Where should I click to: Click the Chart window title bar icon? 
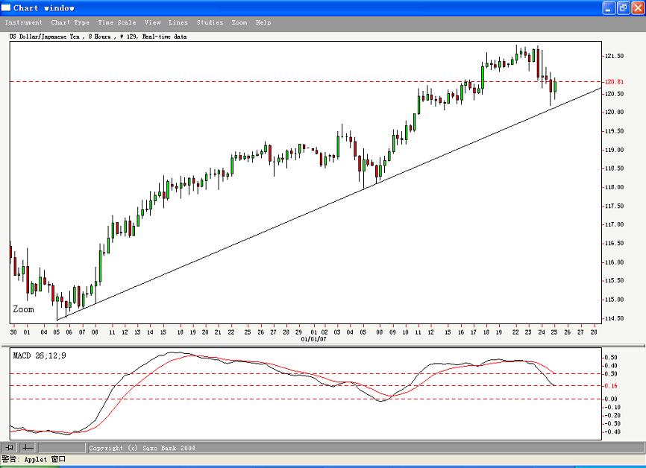(x=7, y=7)
